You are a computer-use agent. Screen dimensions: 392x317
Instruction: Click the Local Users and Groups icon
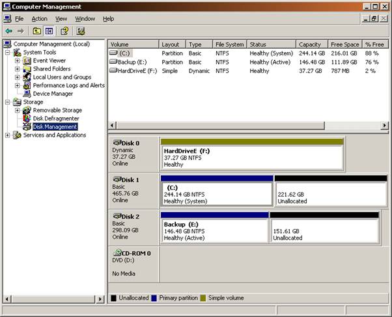pos(27,77)
